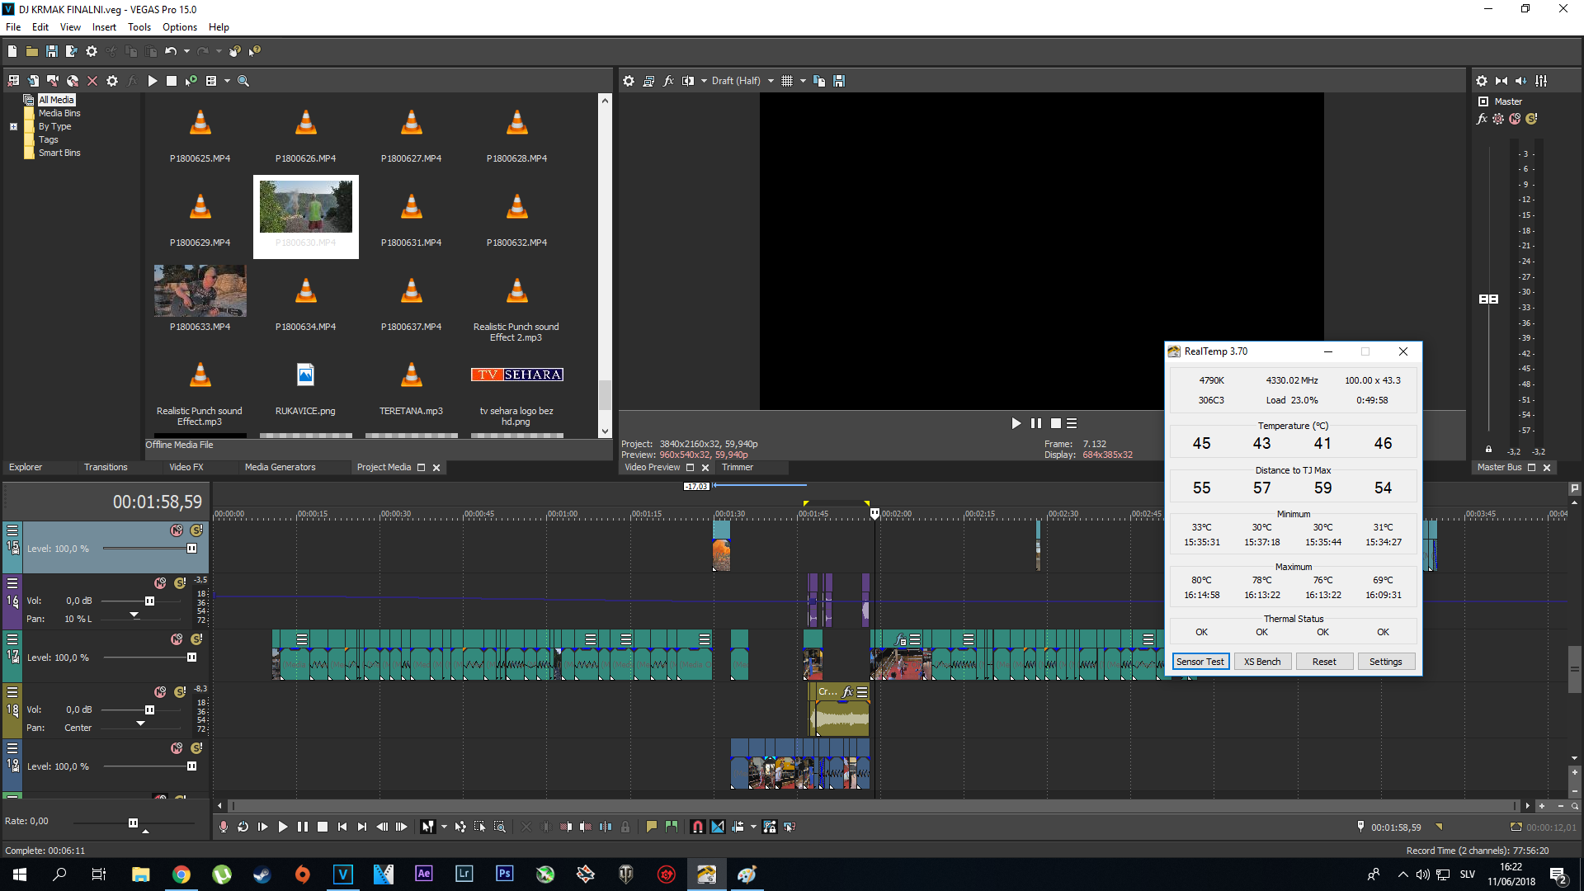1584x891 pixels.
Task: Start preview of selected media in Project Media
Action: point(152,81)
